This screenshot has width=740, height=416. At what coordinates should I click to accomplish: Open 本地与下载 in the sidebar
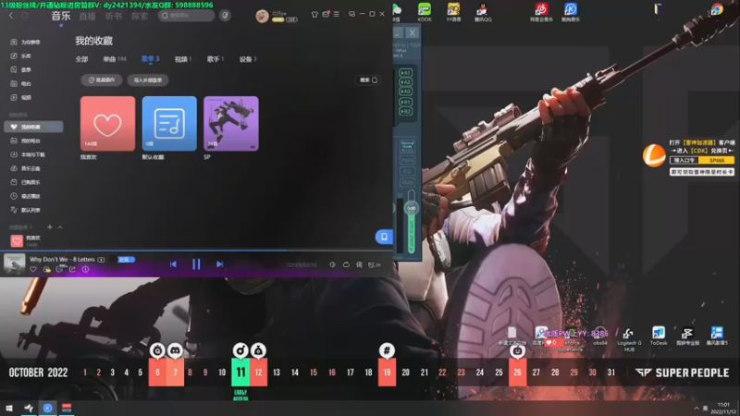click(x=29, y=154)
